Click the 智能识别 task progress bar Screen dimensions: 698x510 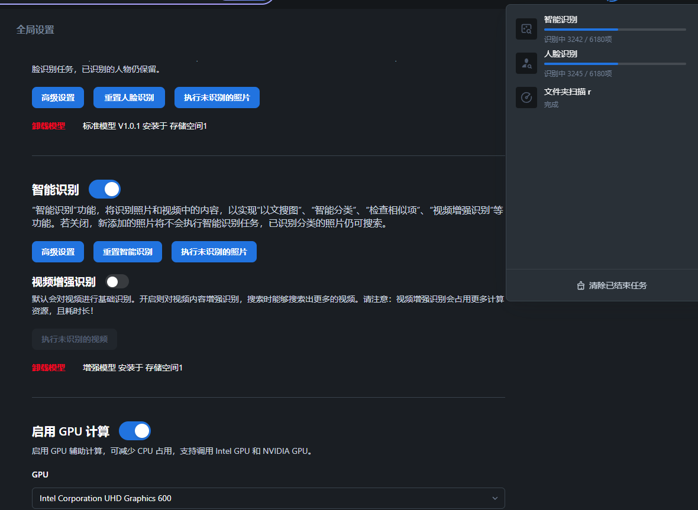coord(615,30)
